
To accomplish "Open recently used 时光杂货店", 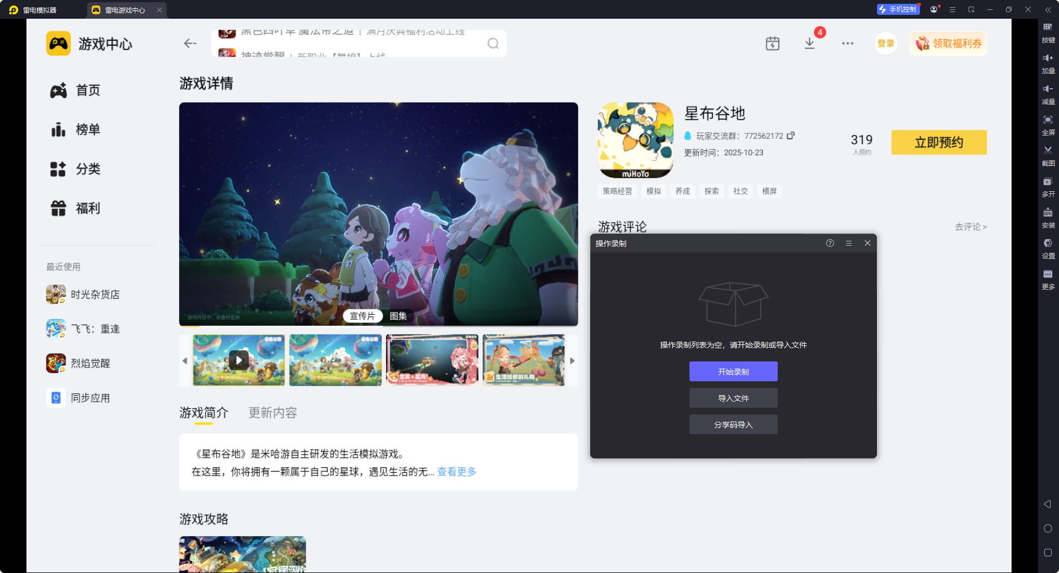I will pyautogui.click(x=83, y=294).
